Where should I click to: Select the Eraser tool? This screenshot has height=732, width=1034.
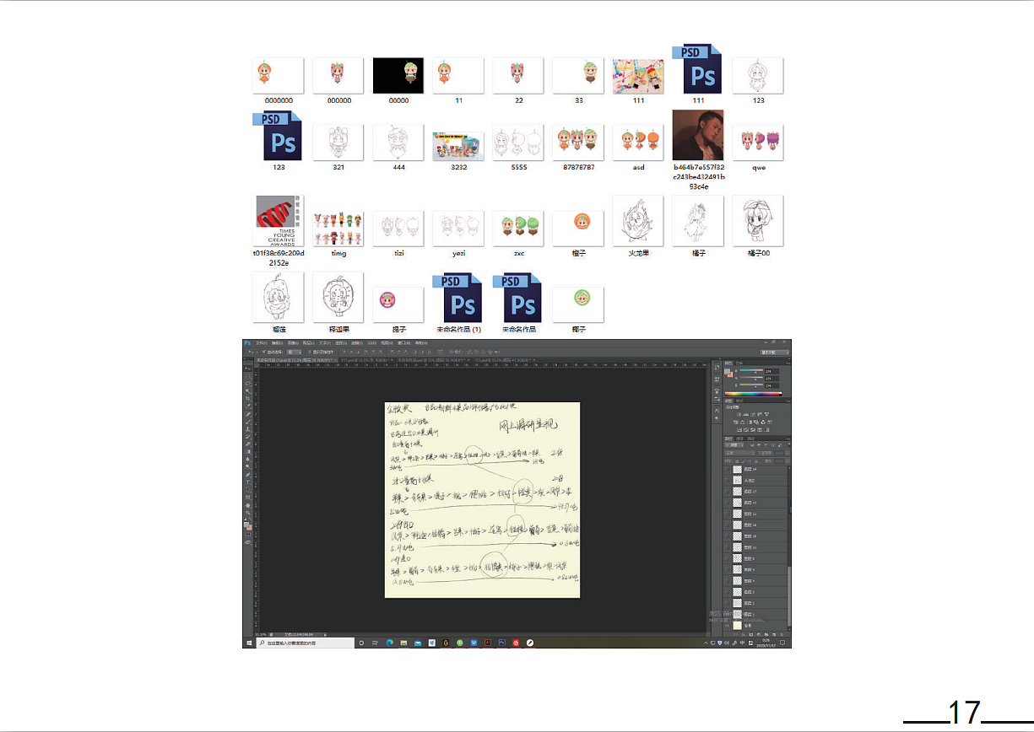pos(248,444)
